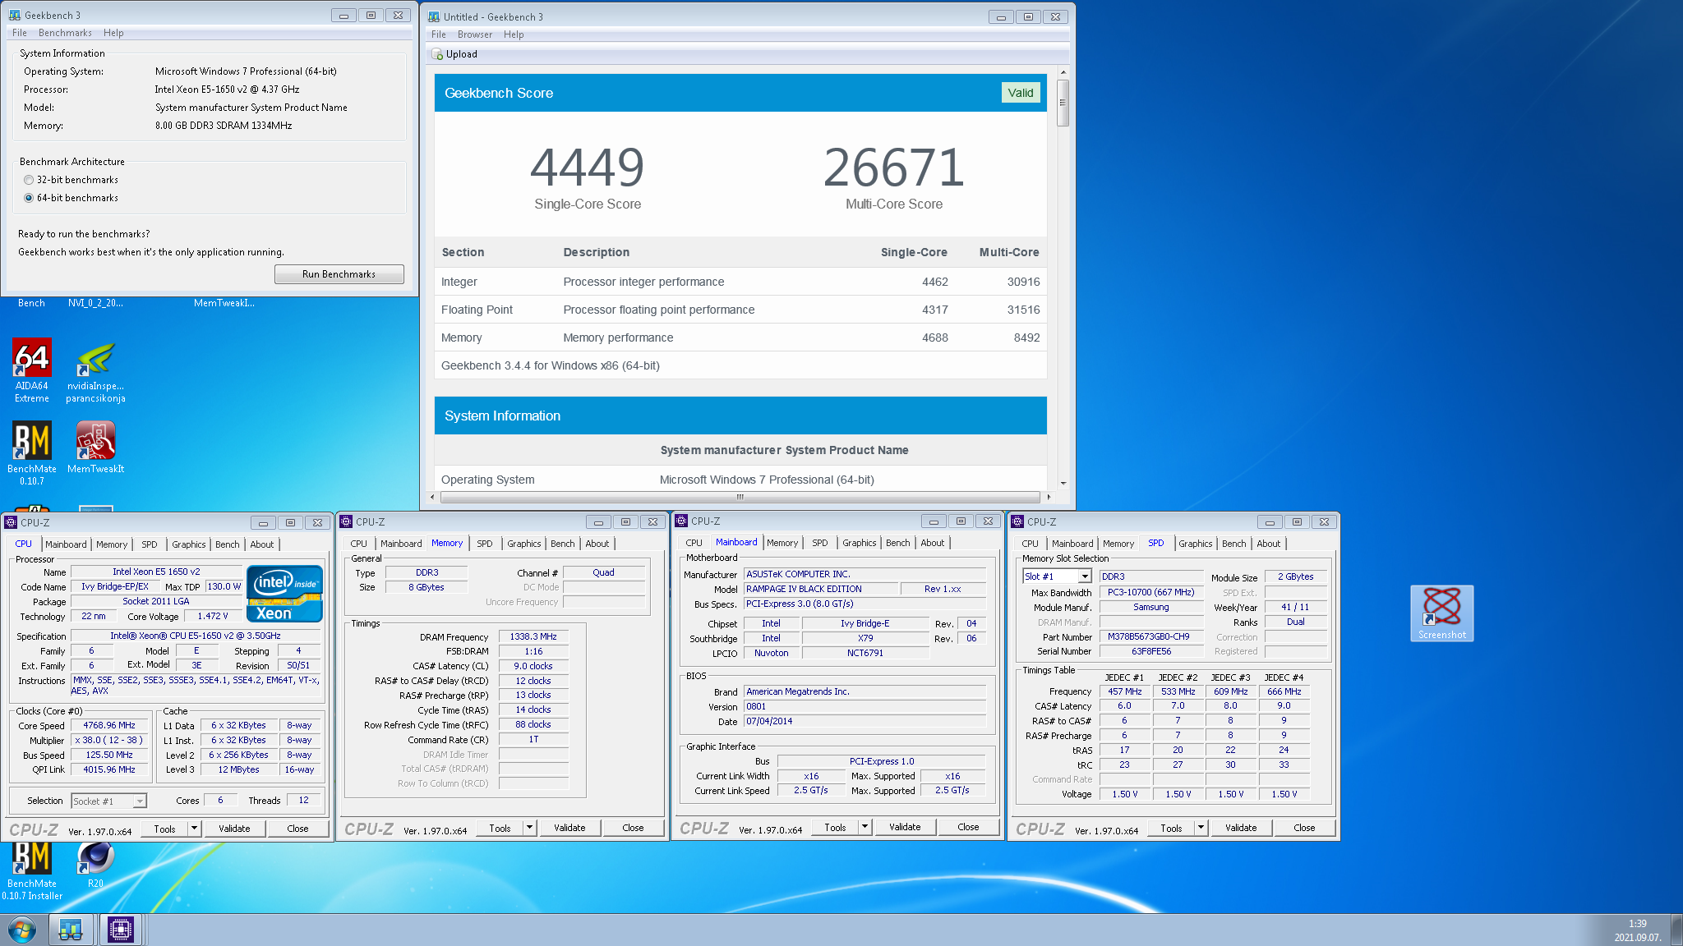The height and width of the screenshot is (946, 1683).
Task: Open Tools dropdown arrow in Mainboard tab window
Action: (865, 827)
